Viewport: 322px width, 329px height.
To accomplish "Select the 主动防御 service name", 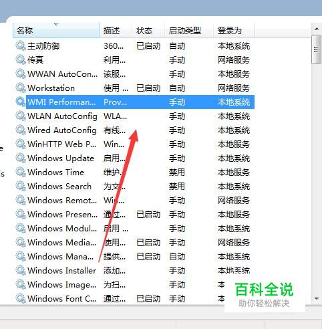I will coord(43,46).
